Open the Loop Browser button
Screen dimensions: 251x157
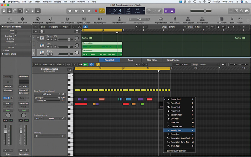click(x=242, y=11)
